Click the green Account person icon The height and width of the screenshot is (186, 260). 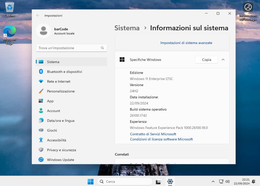coord(41,111)
